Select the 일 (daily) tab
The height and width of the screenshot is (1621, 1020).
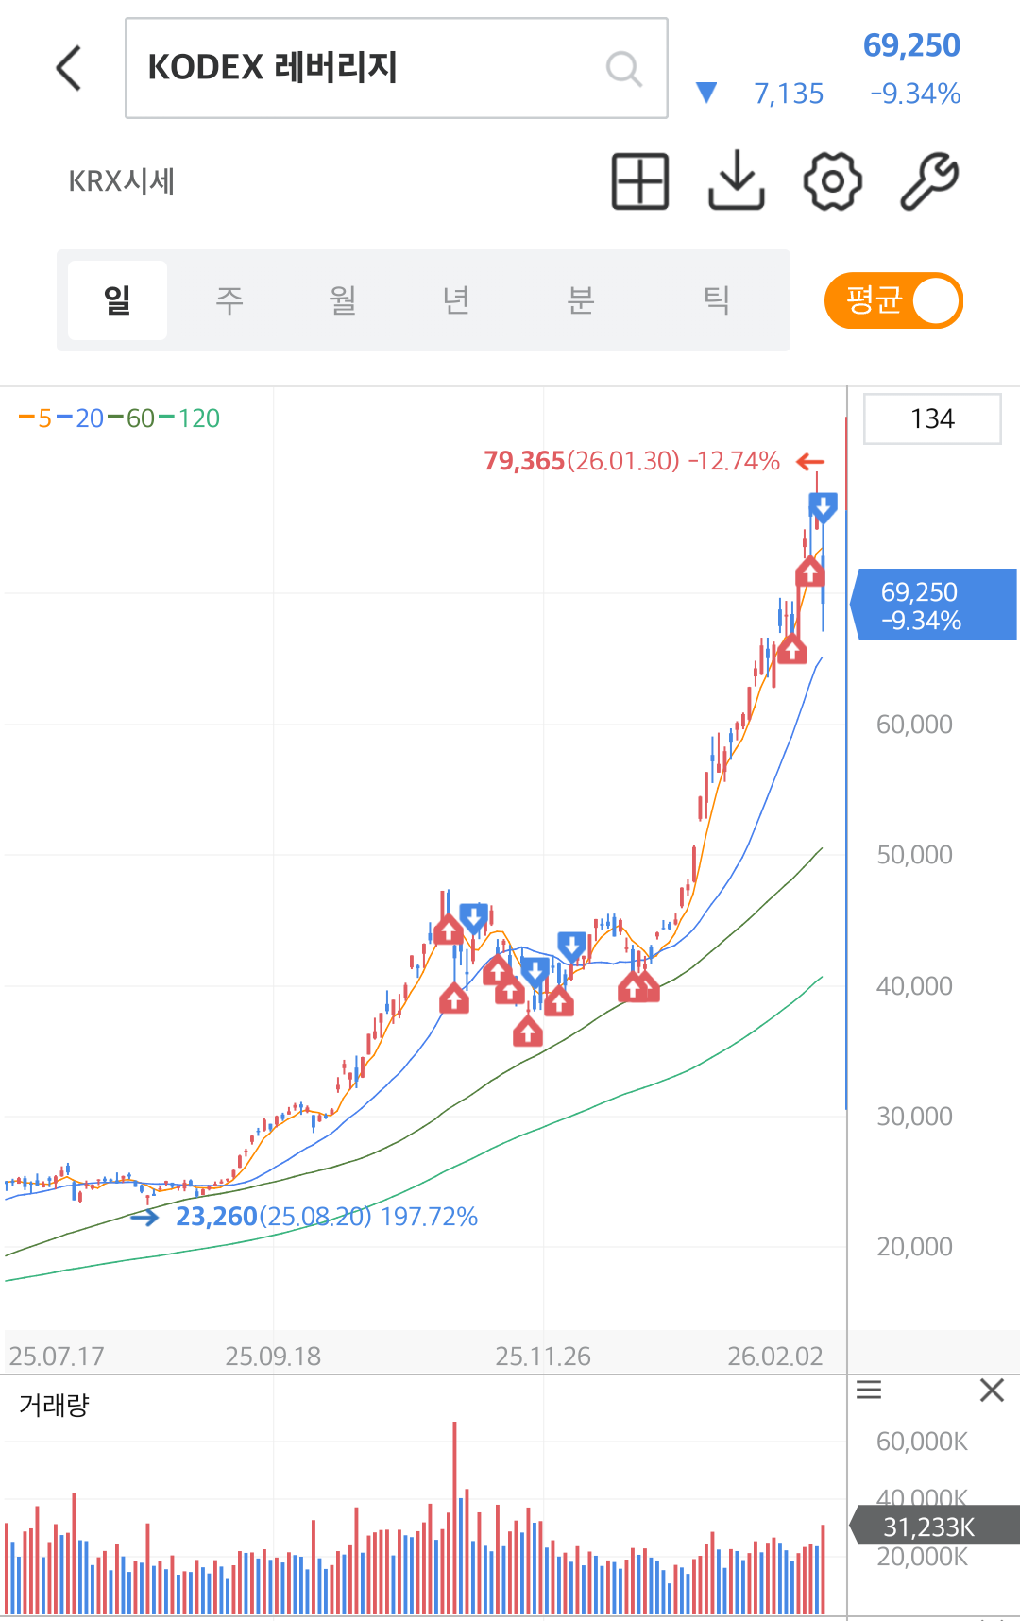pyautogui.click(x=117, y=300)
